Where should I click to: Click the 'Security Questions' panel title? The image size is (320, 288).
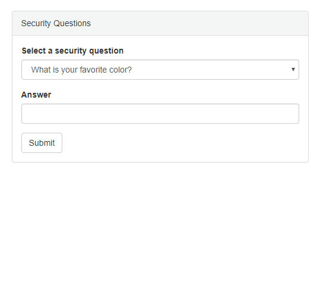point(56,23)
